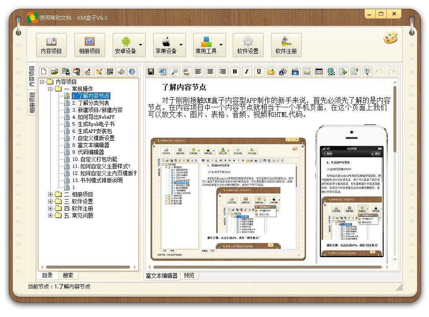This screenshot has width=429, height=317.
Task: Insert a table using the table icon
Action: (319, 72)
